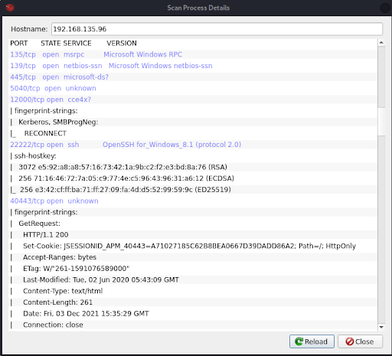Select the 135/tcp msrpc row
Screen dimensions: 392x356
tap(193, 54)
